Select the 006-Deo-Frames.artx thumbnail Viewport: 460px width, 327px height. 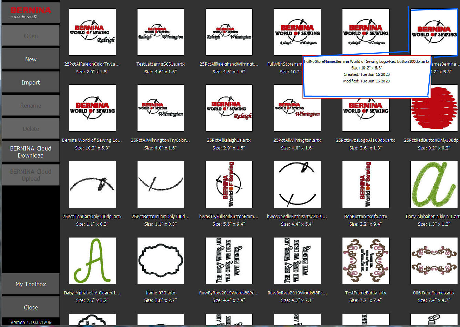point(434,261)
